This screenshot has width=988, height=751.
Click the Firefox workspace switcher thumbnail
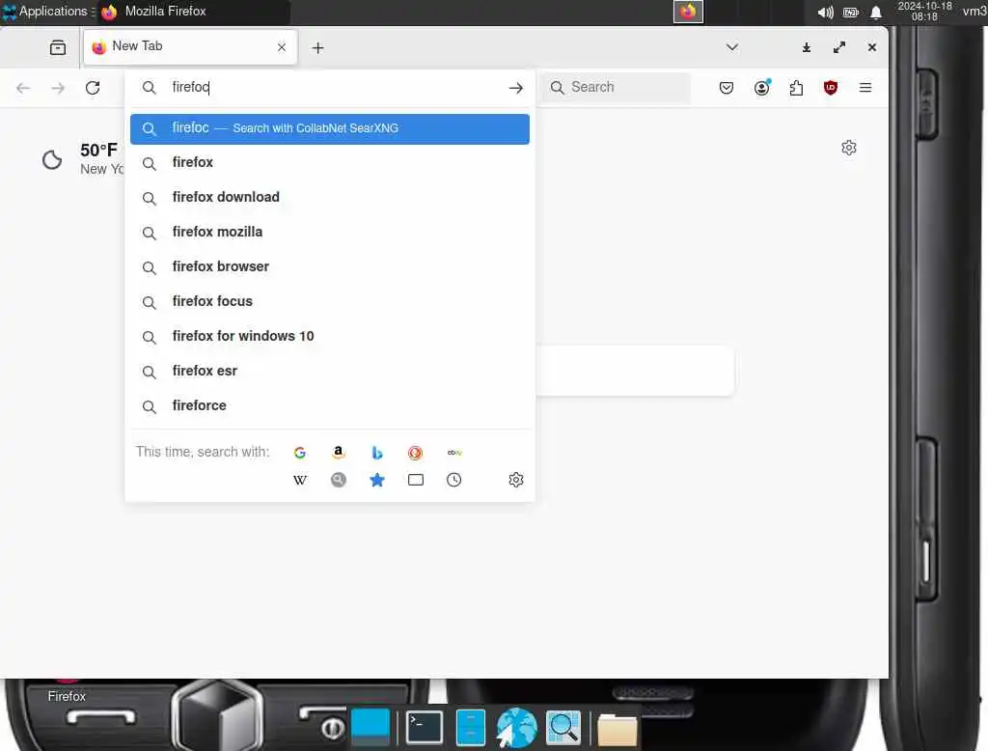[688, 12]
